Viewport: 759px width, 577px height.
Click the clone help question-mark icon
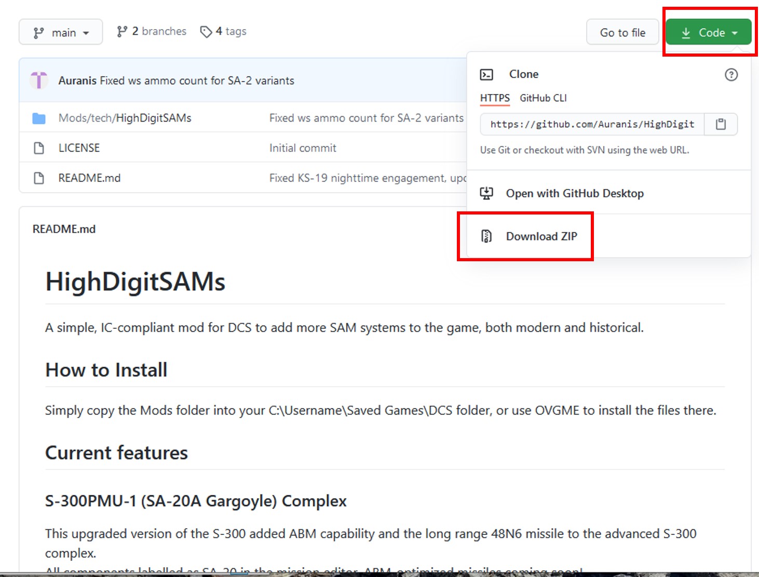[x=731, y=74]
